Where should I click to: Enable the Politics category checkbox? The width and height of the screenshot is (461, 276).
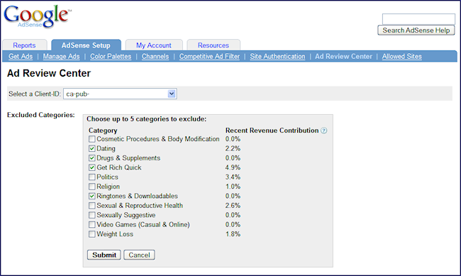point(92,177)
